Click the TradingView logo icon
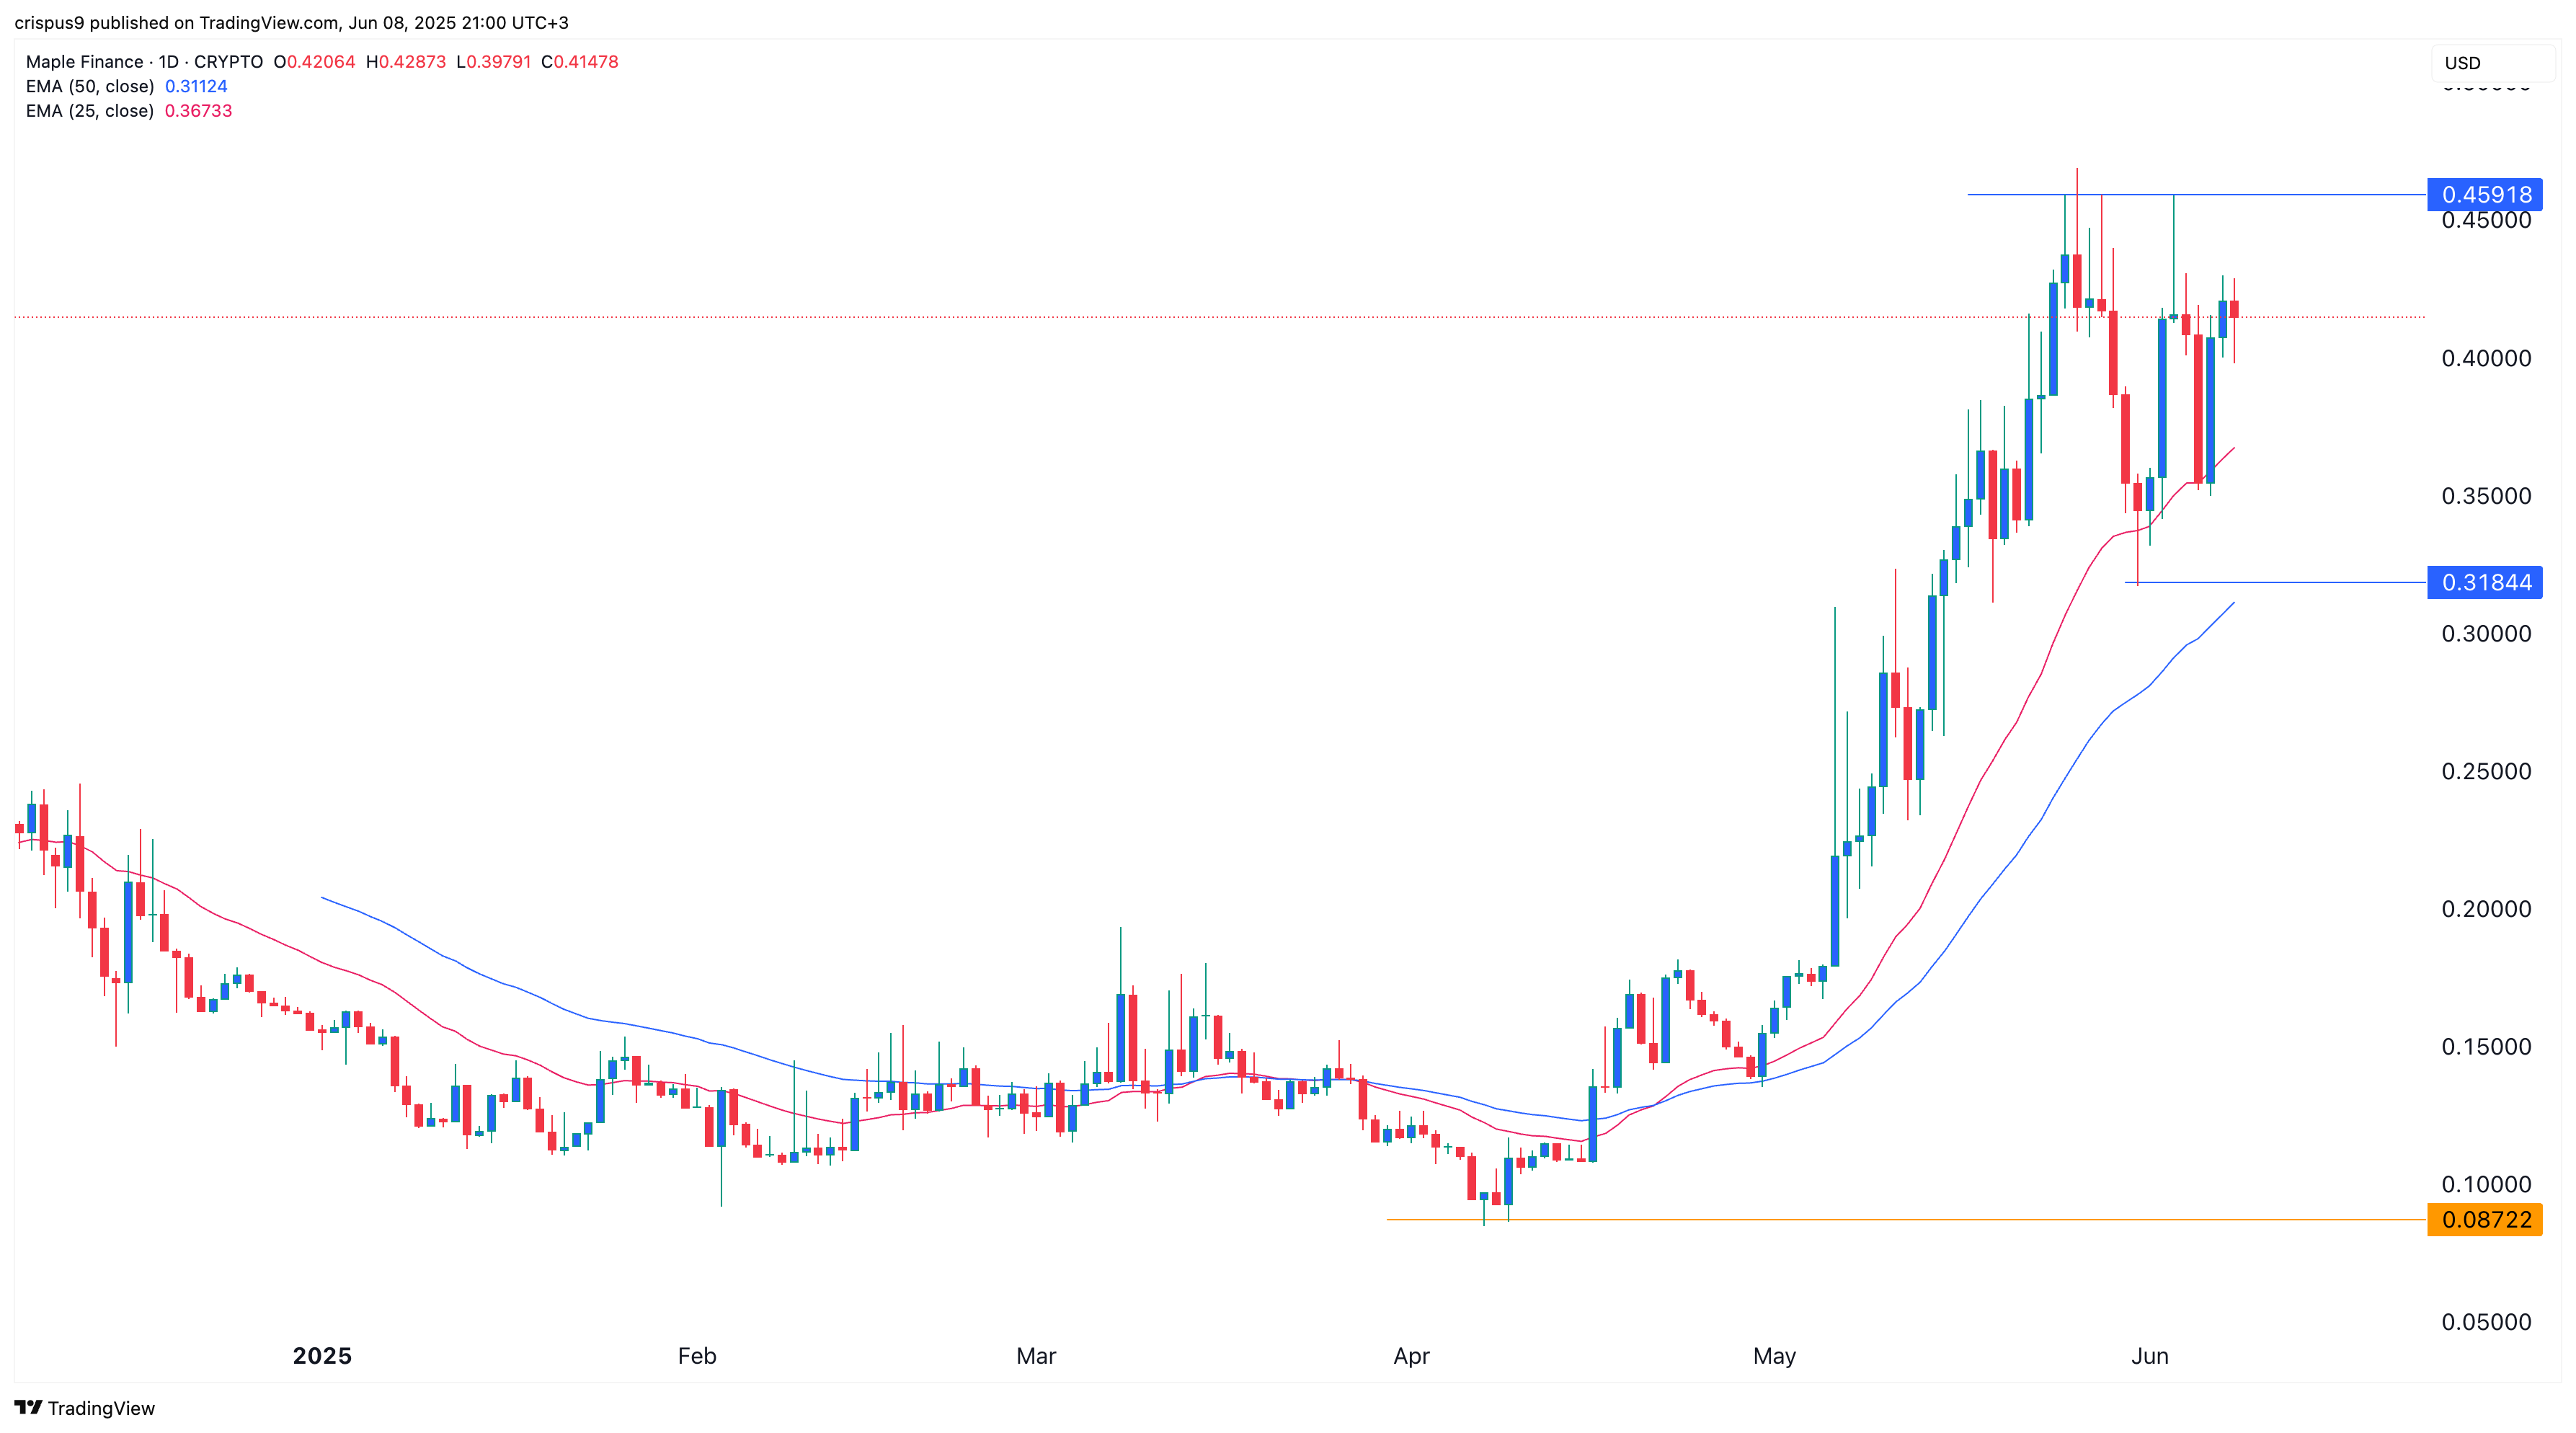Image resolution: width=2576 pixels, height=1433 pixels. [28, 1407]
